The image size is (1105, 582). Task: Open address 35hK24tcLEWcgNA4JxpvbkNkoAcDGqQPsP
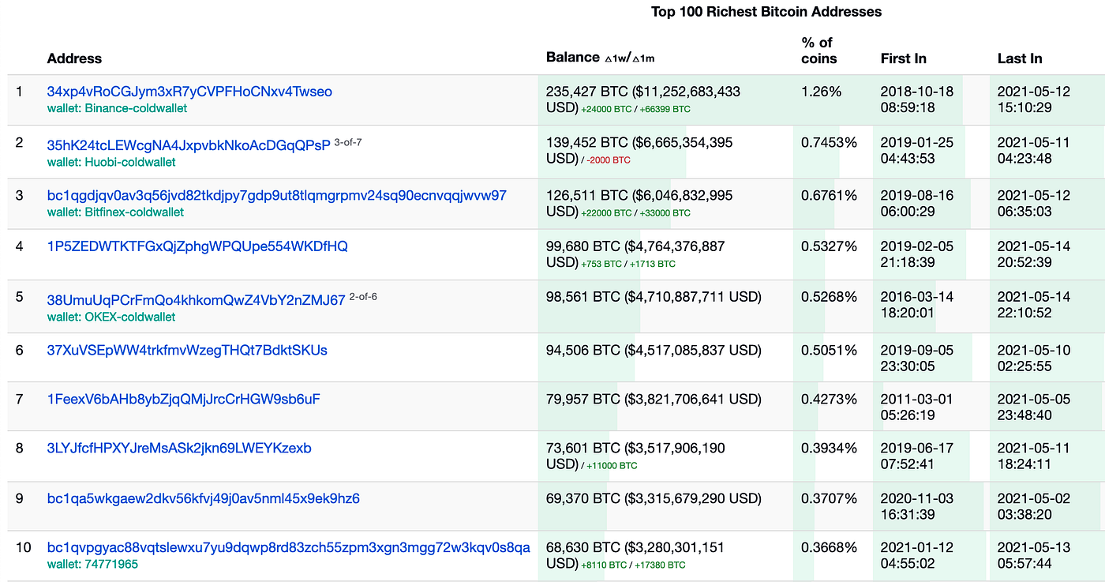189,145
